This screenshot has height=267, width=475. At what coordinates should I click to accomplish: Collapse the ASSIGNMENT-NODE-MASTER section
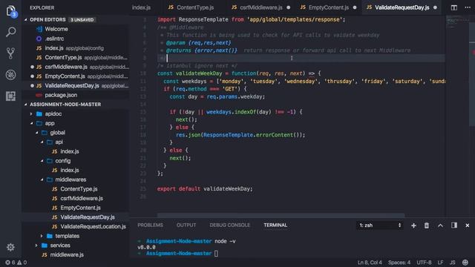[x=26, y=105]
